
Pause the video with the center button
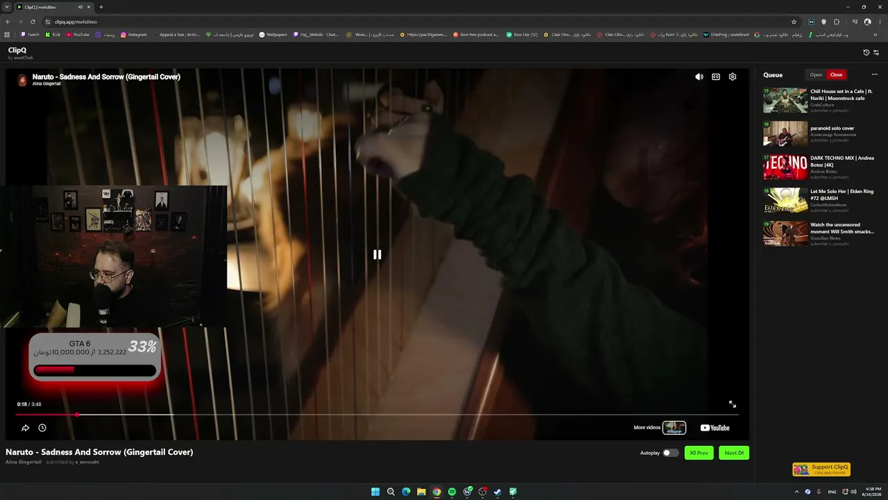coord(377,255)
